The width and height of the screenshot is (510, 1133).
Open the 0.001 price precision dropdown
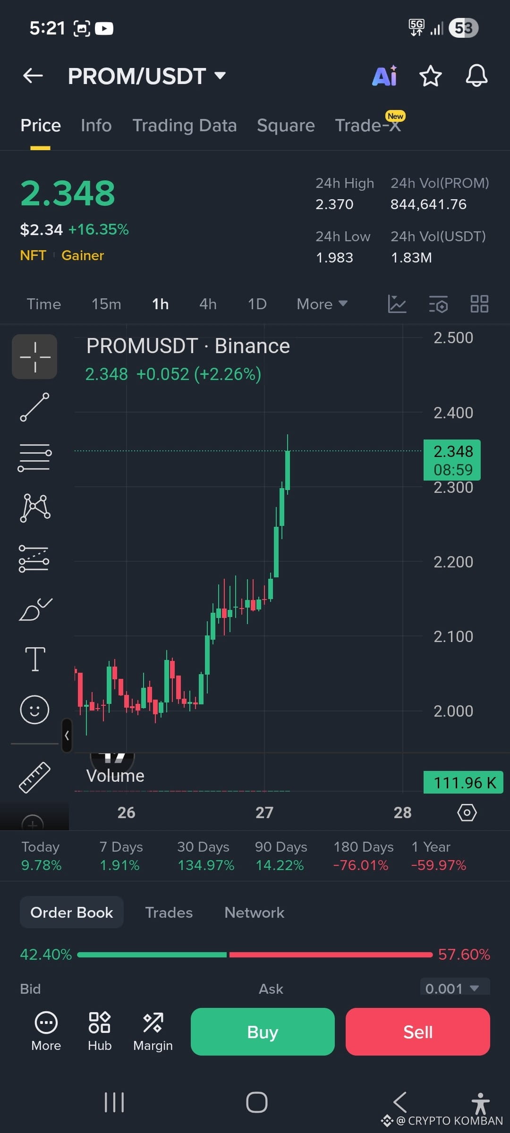(455, 988)
